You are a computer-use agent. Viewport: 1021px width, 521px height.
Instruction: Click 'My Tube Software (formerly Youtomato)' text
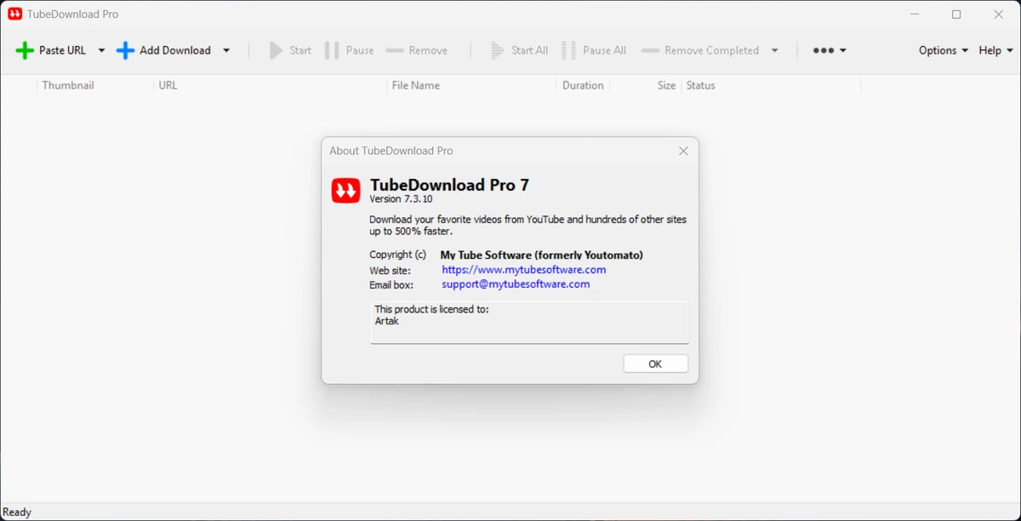click(542, 255)
